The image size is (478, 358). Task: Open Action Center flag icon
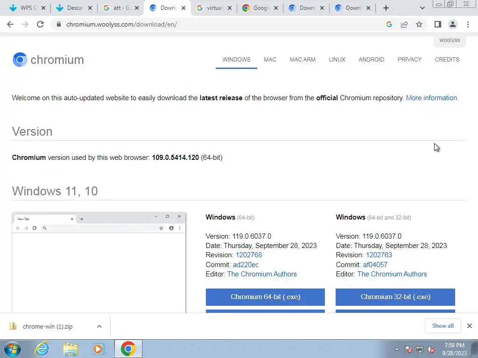coord(408,350)
